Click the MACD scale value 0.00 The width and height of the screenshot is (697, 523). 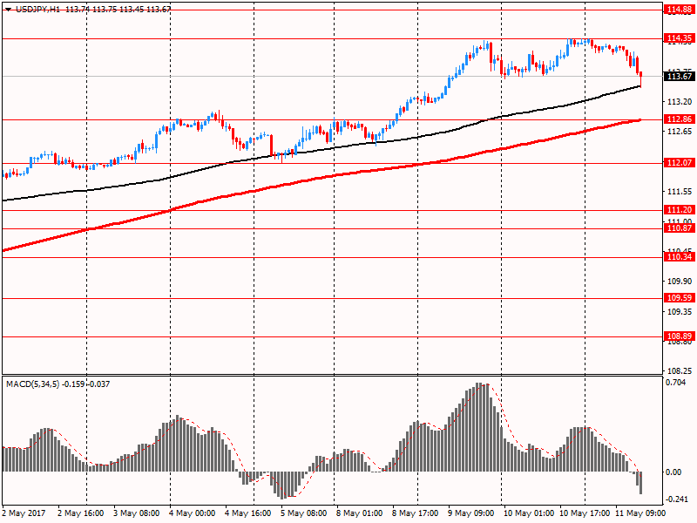pos(674,472)
